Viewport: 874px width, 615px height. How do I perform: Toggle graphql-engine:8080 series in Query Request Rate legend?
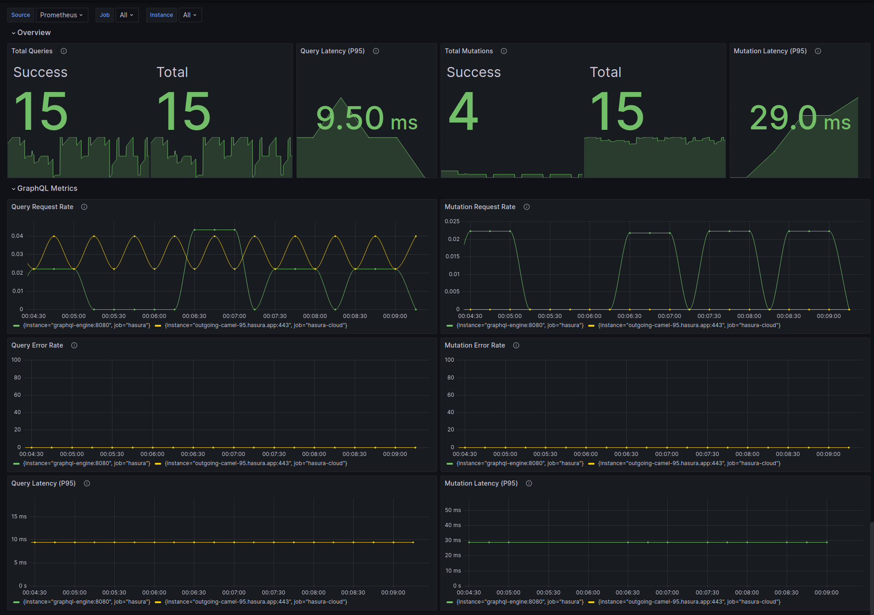click(86, 325)
